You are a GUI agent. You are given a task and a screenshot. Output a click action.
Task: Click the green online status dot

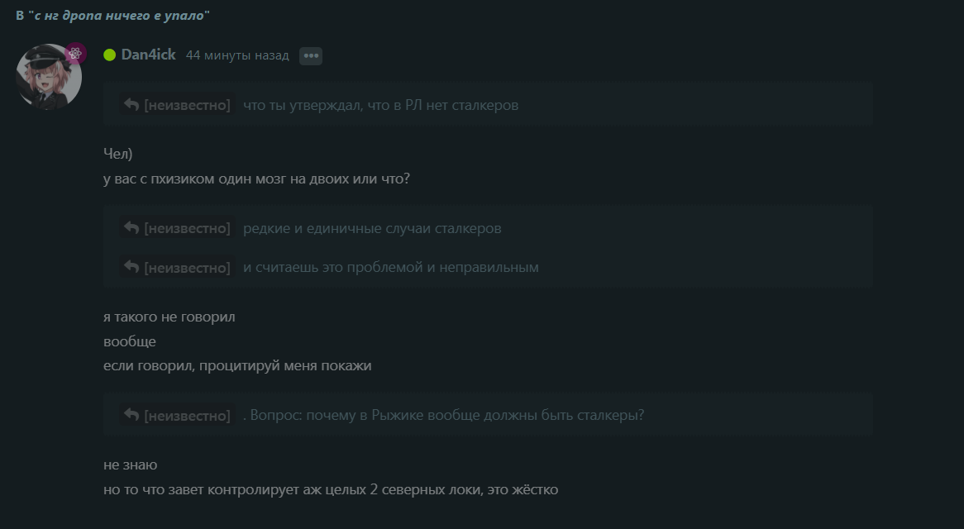pos(109,55)
